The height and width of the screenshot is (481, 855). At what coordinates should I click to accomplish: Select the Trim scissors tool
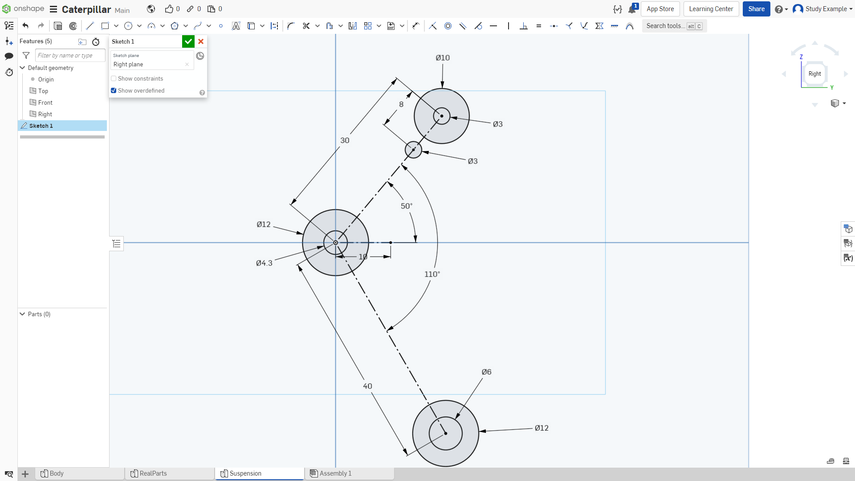(306, 26)
